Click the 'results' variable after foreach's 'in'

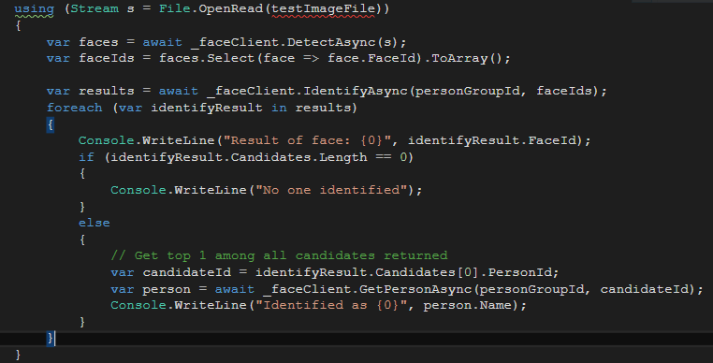pyautogui.click(x=324, y=108)
